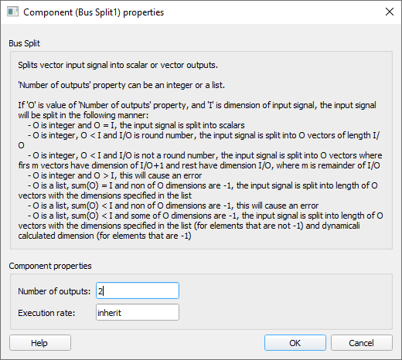Discard changes using the Cancel button
402x360 pixels.
362,343
